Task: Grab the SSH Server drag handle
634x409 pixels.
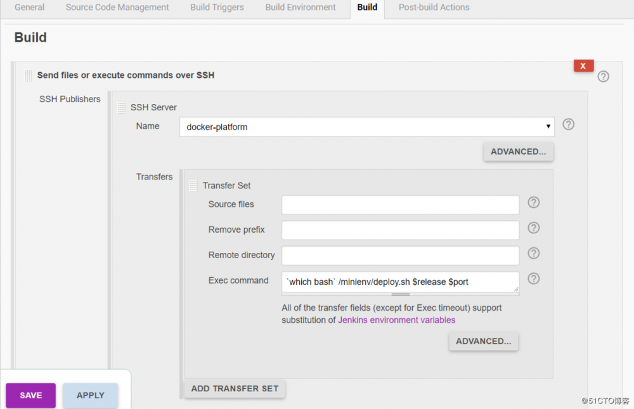Action: tap(122, 108)
